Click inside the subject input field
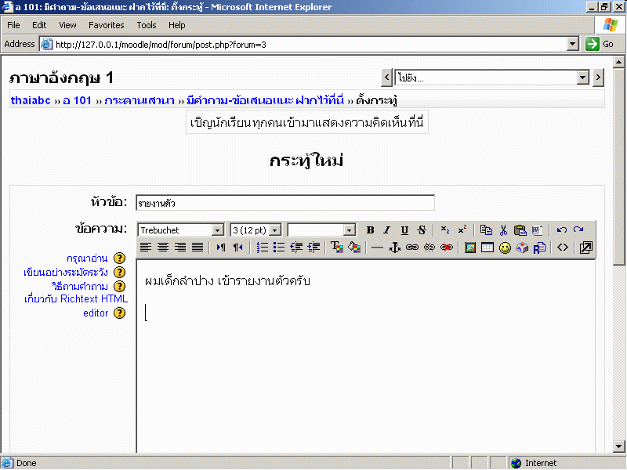Screen dimensions: 627x470 coord(285,203)
